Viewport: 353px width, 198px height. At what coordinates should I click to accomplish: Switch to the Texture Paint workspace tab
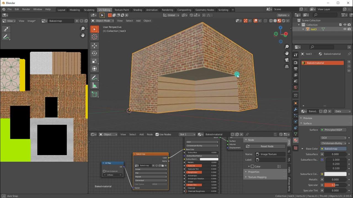(122, 10)
